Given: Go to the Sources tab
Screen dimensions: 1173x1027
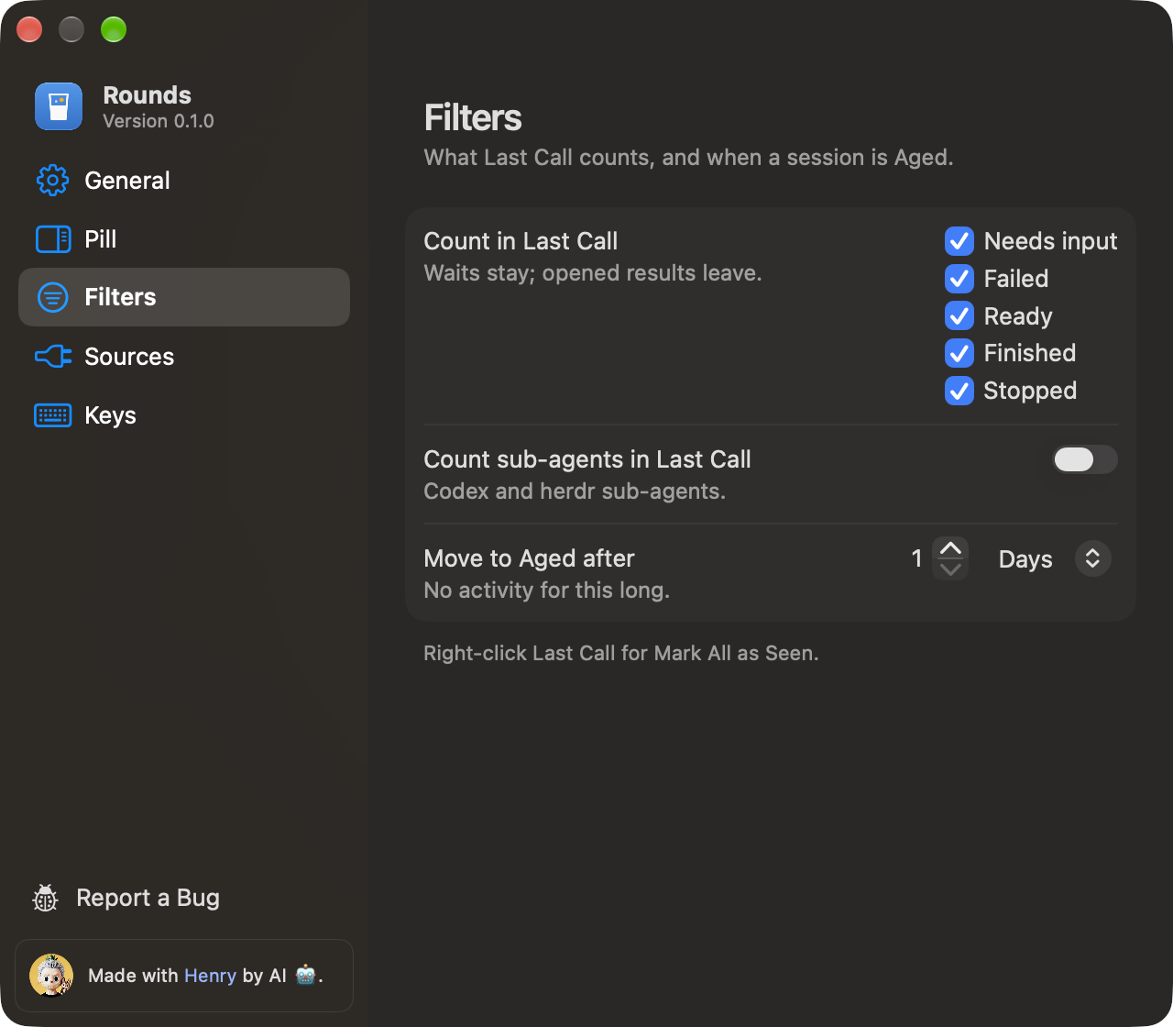Looking at the screenshot, I should (184, 357).
